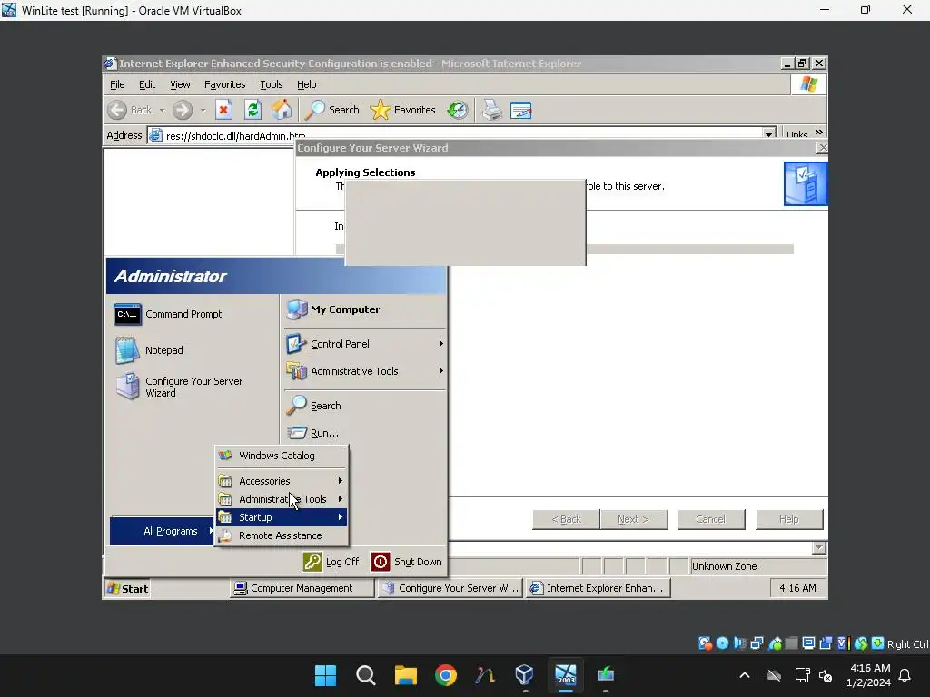
Task: Open host notification bell icon
Action: tap(905, 675)
